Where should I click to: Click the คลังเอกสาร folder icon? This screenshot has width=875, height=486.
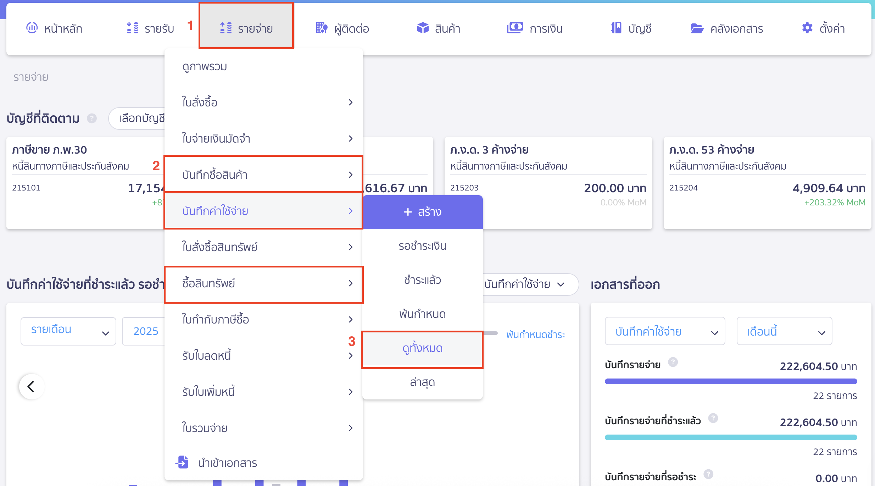point(697,28)
